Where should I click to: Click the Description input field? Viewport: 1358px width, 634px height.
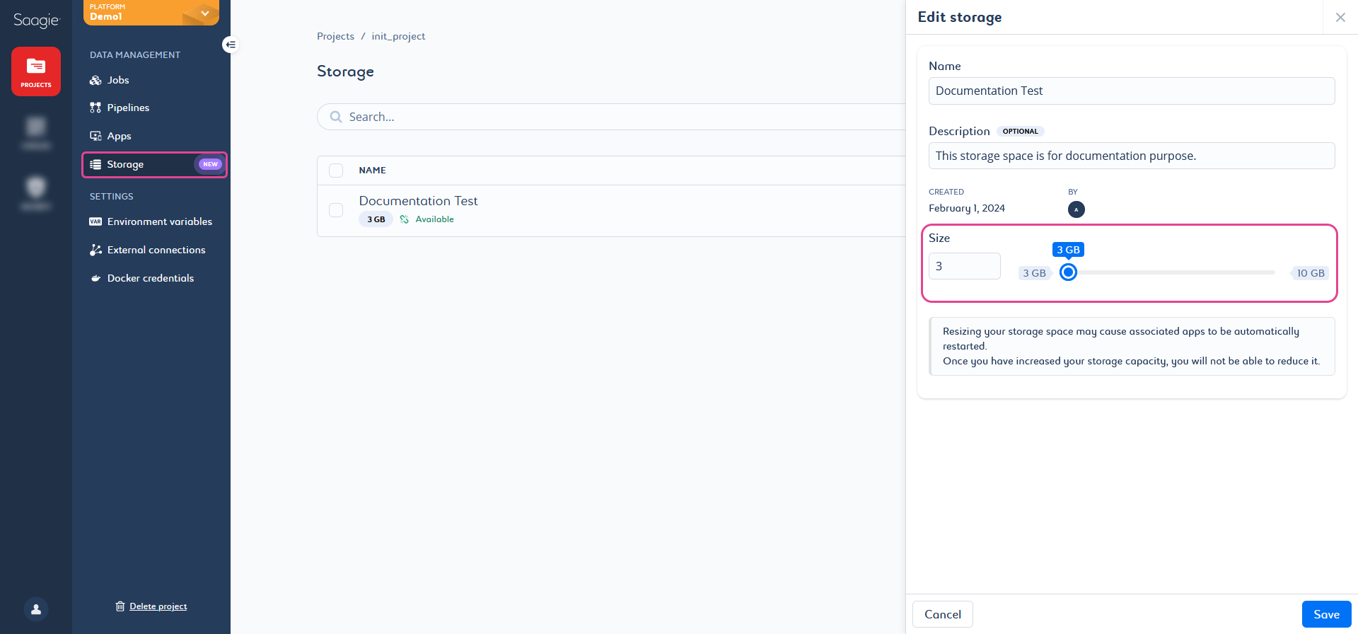click(1132, 156)
